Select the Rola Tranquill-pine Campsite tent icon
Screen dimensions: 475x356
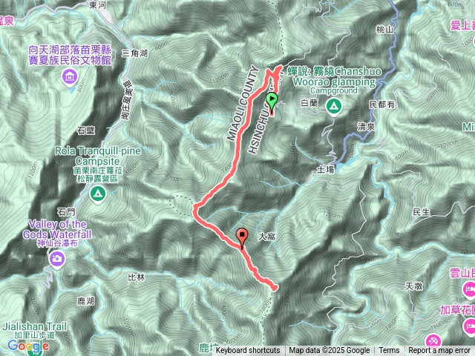click(x=97, y=194)
